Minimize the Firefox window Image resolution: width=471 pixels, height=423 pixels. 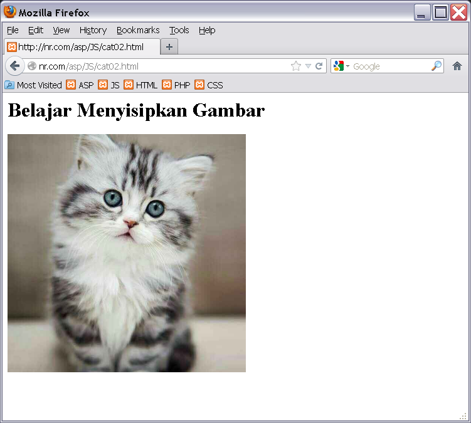(x=421, y=13)
